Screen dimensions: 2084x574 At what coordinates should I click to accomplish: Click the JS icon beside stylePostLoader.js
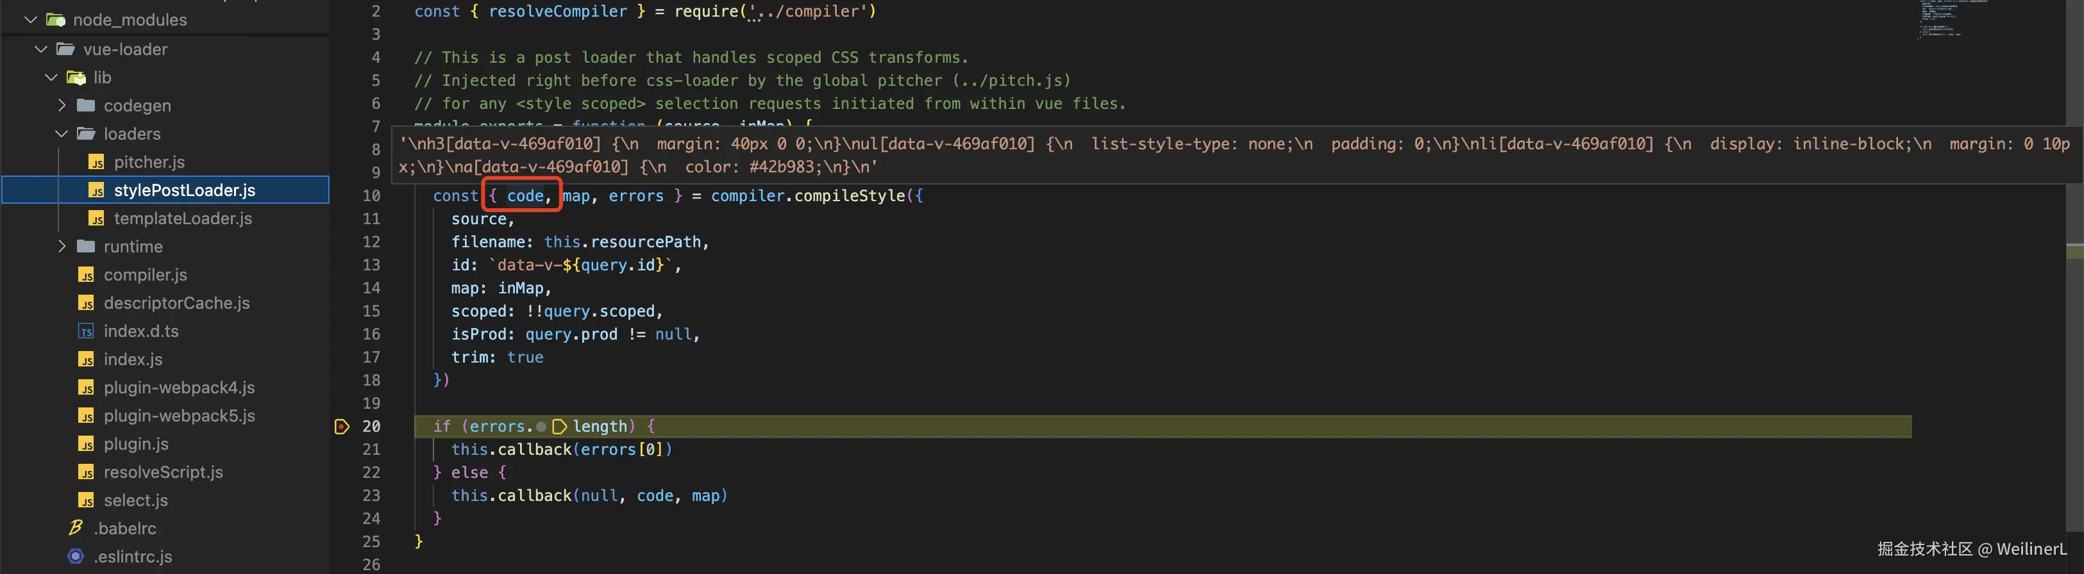point(96,190)
